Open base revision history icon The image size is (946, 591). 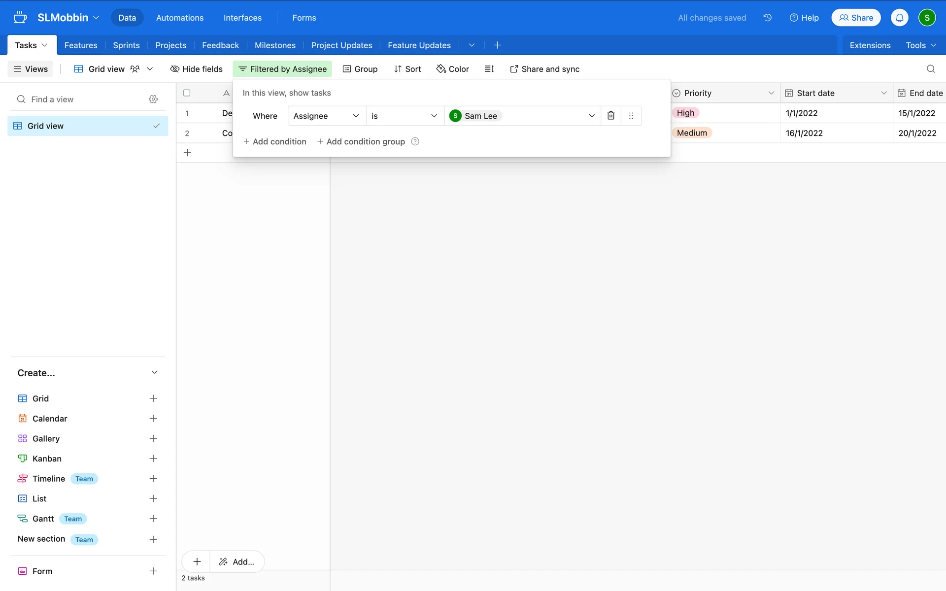pos(767,18)
